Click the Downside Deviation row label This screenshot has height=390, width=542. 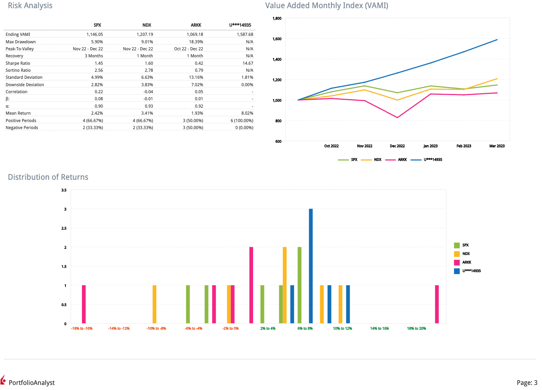(x=25, y=85)
